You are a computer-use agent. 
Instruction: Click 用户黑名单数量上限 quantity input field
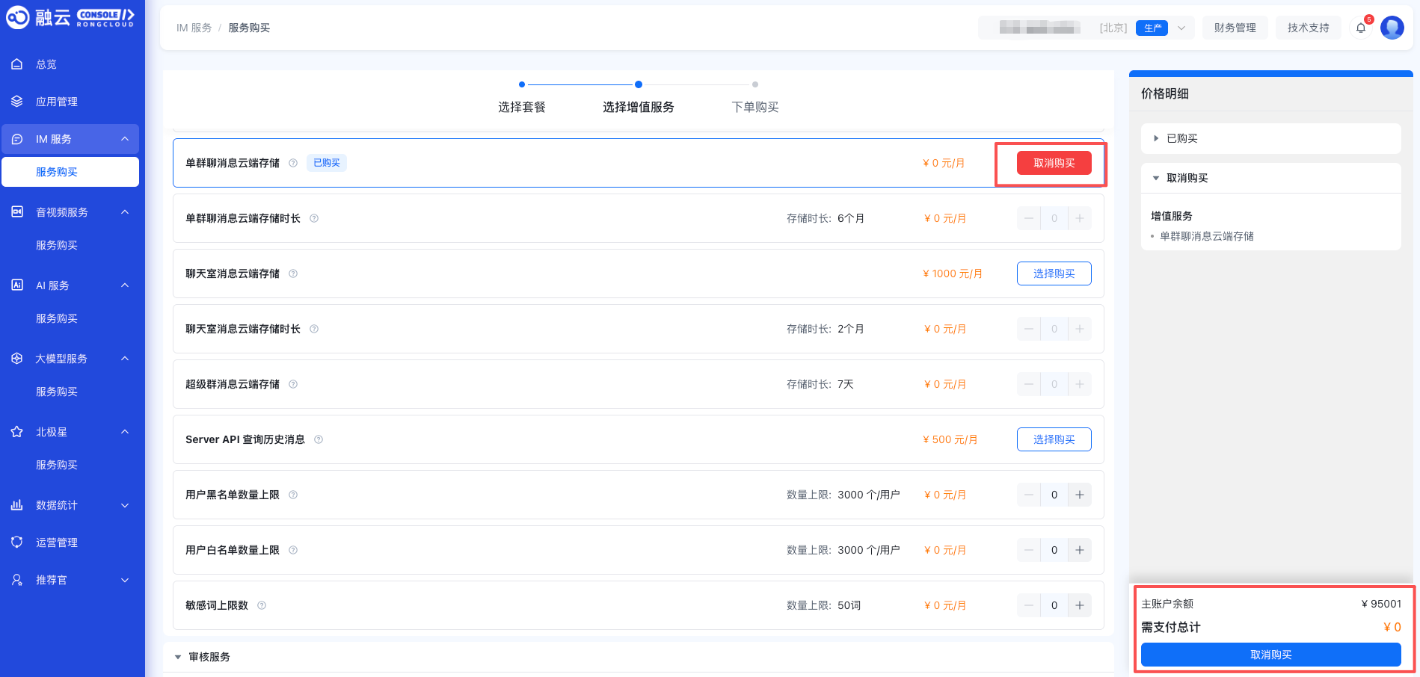(x=1054, y=495)
